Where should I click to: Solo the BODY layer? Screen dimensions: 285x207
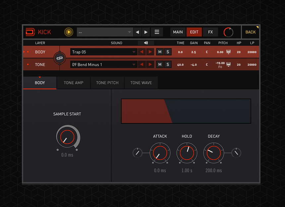(x=168, y=52)
